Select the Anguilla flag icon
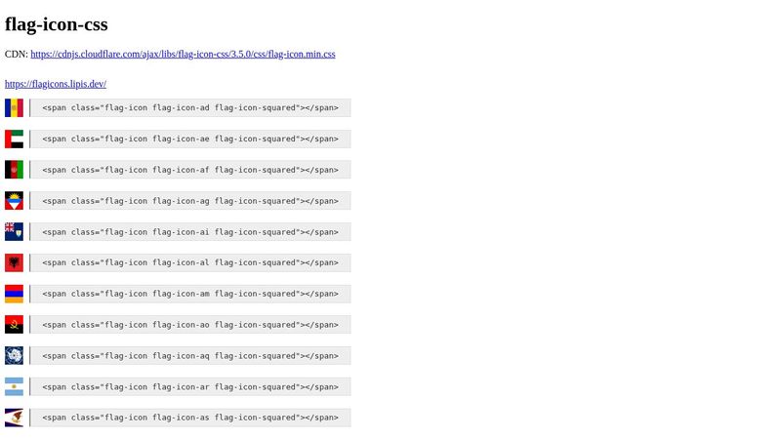781x439 pixels. 14,232
